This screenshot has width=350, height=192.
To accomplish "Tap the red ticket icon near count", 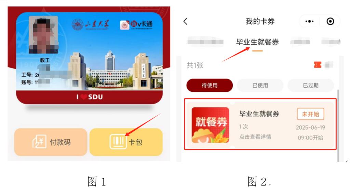I will coord(318,65).
